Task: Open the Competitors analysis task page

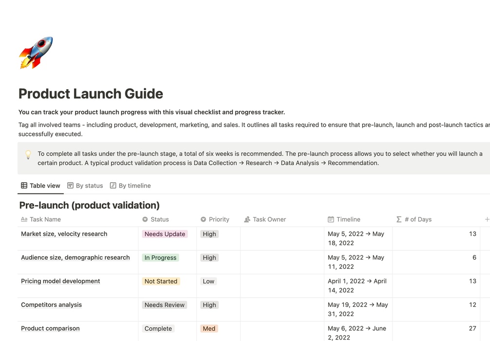Action: click(x=51, y=305)
